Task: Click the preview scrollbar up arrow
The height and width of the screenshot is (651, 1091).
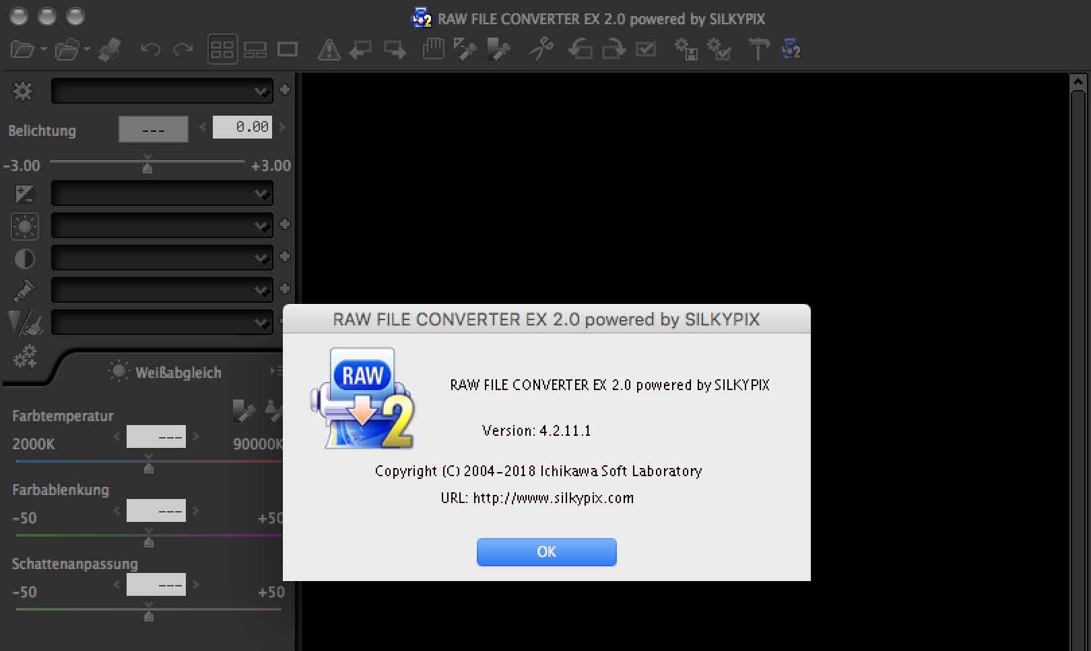Action: tap(1080, 83)
